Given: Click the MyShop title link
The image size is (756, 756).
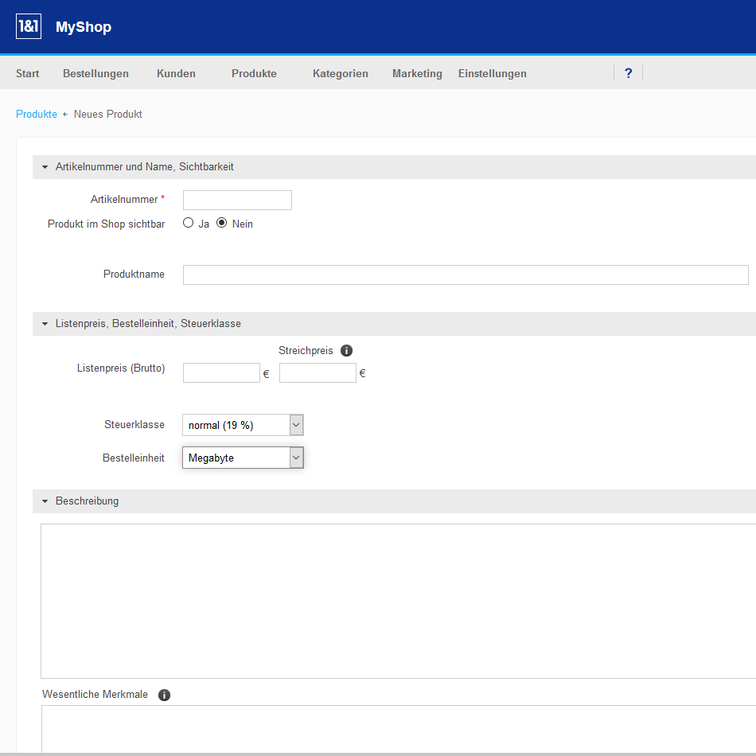Looking at the screenshot, I should [84, 27].
